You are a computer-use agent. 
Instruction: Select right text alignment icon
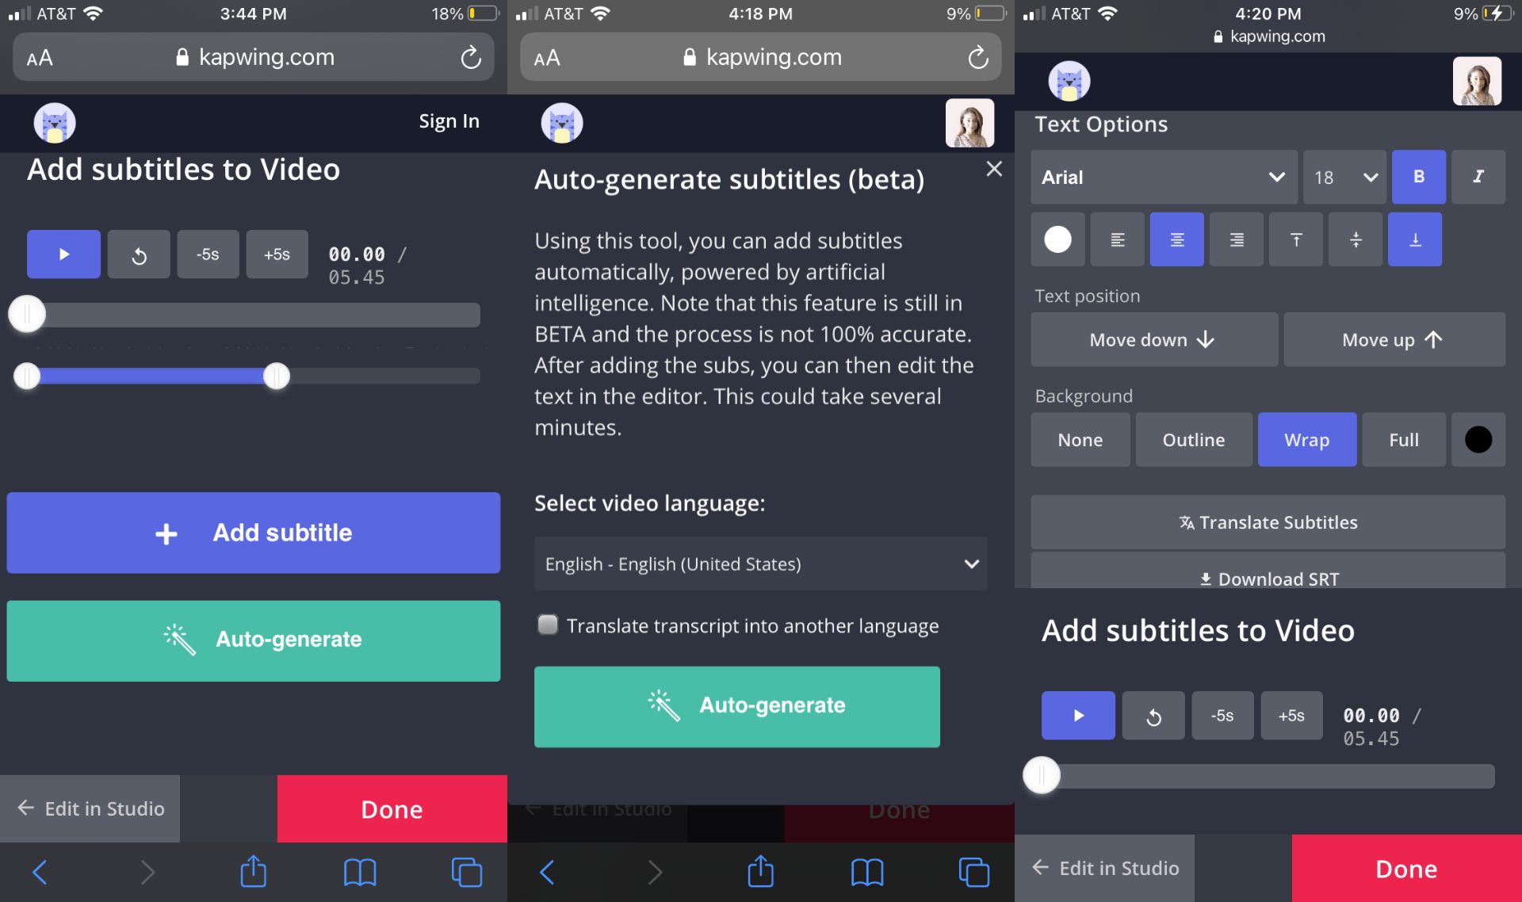pyautogui.click(x=1236, y=239)
